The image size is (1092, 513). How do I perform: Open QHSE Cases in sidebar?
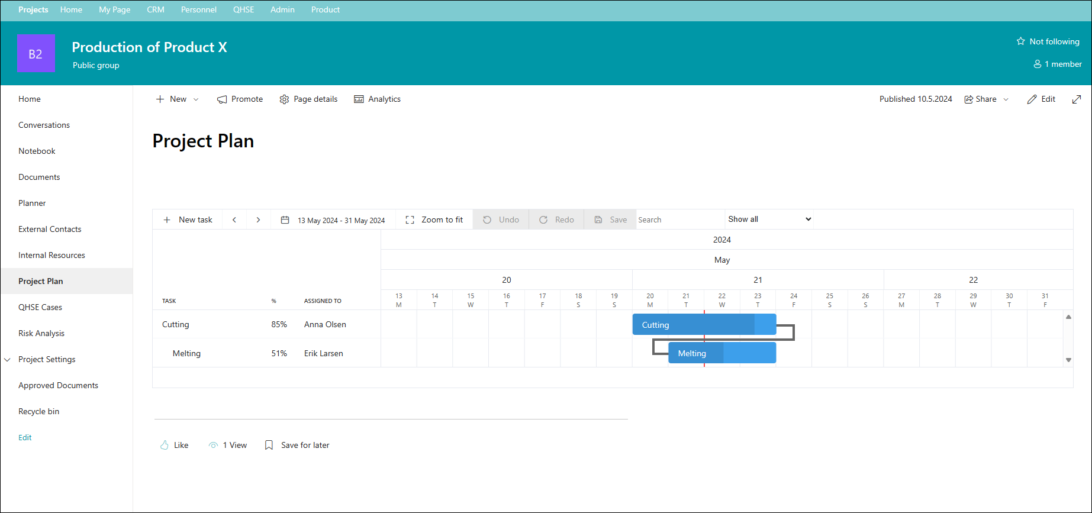[x=40, y=307]
